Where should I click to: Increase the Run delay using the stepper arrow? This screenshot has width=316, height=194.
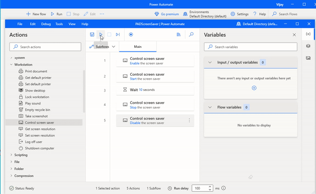pos(210,186)
